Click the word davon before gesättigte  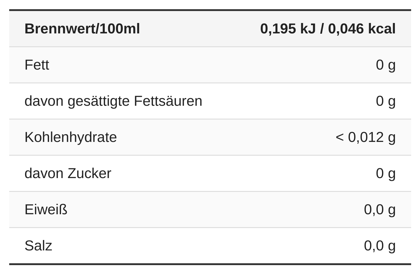pos(44,101)
